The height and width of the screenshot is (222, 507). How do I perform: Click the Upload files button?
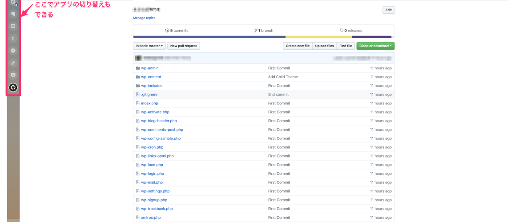coord(324,46)
